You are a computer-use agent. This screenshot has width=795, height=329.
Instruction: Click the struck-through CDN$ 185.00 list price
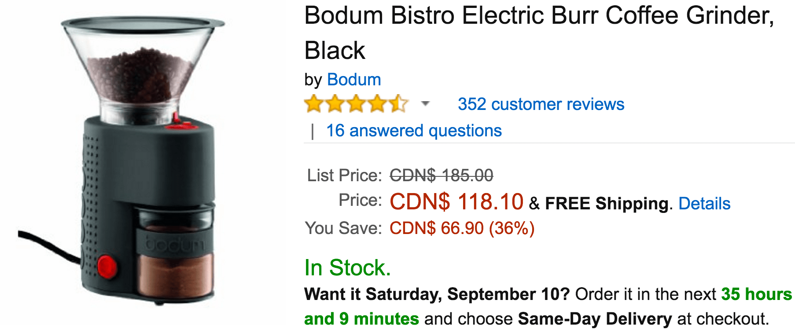point(442,175)
